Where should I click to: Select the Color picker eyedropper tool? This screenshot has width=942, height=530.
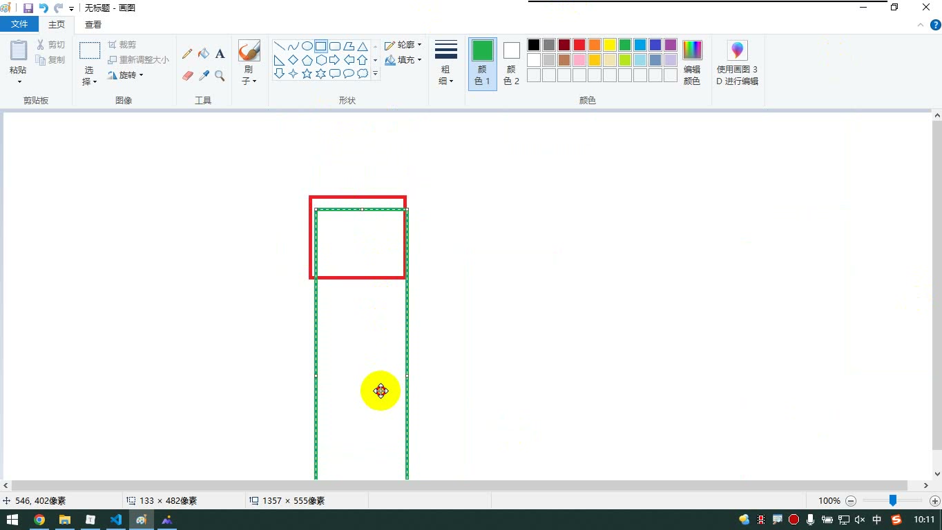[x=204, y=76]
